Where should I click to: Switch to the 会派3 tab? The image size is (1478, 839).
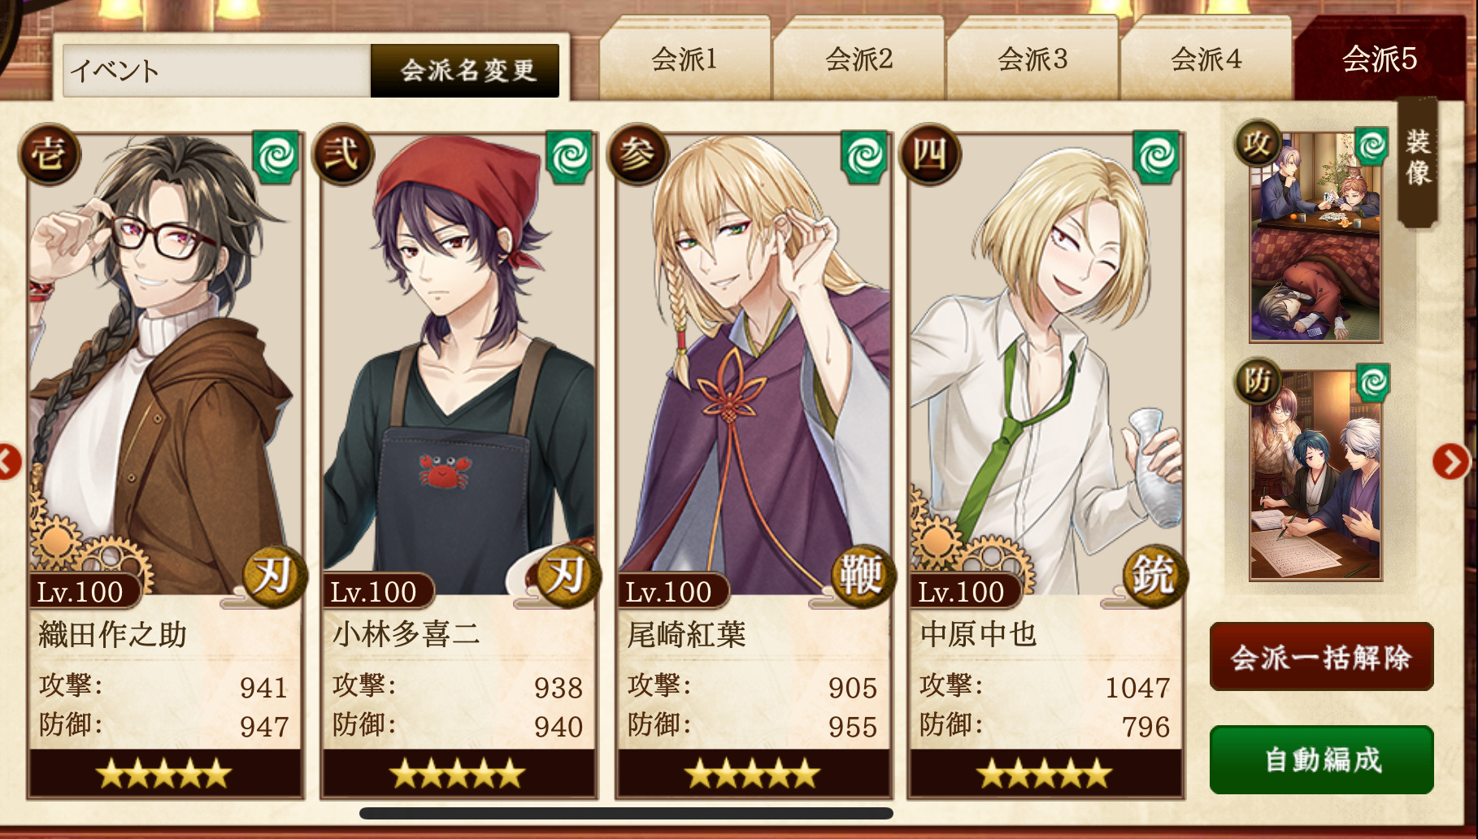click(x=1032, y=60)
